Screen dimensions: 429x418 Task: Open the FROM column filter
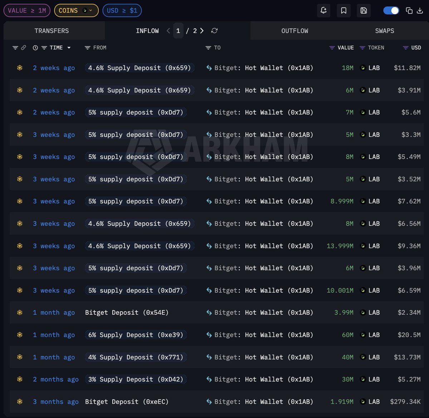pyautogui.click(x=87, y=48)
